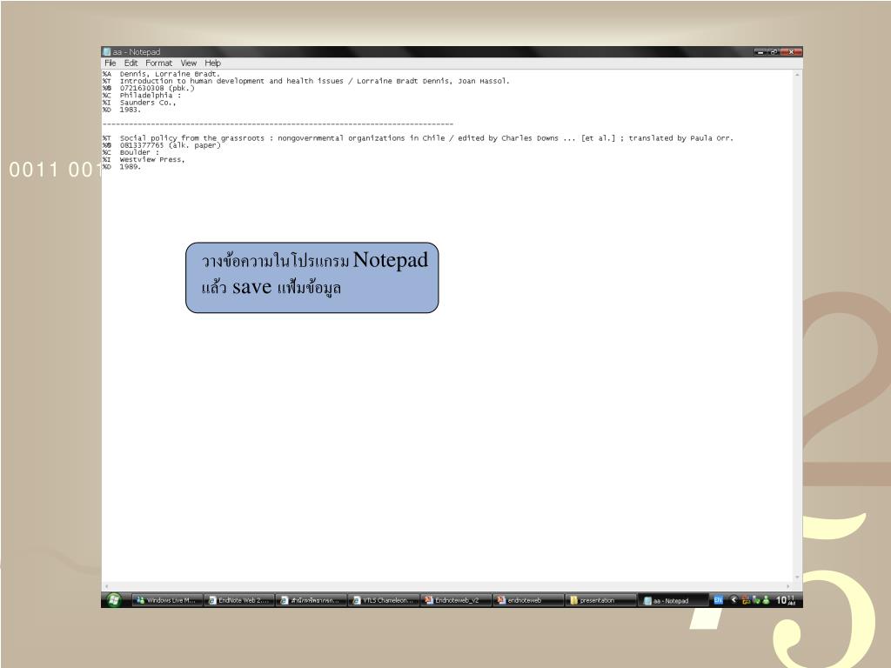Click the Notepad icon in the title bar
The height and width of the screenshot is (668, 891).
(106, 51)
